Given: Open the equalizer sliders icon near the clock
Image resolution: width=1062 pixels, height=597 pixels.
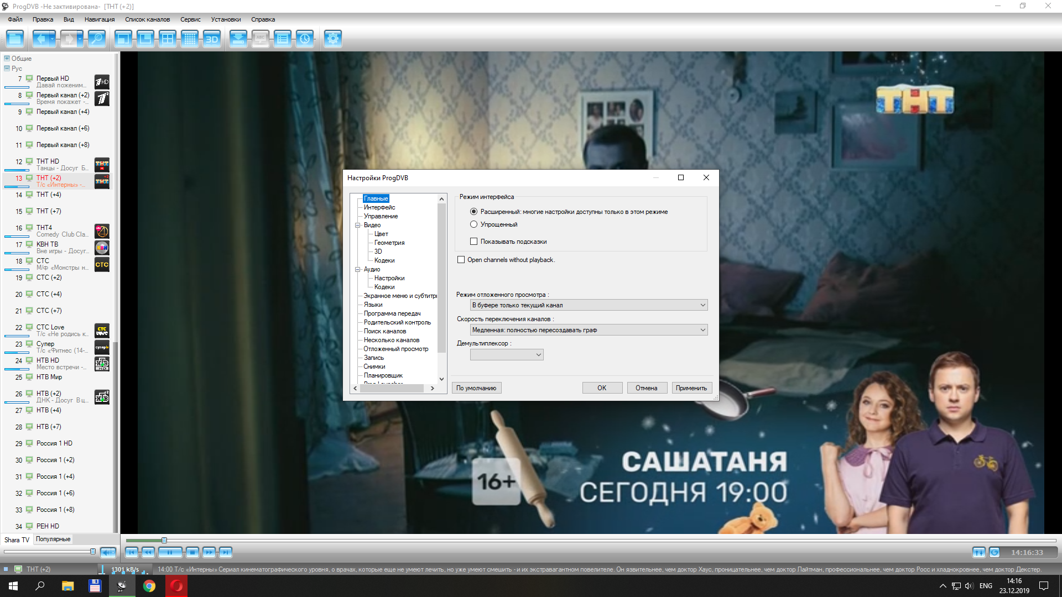Looking at the screenshot, I should click(x=979, y=552).
